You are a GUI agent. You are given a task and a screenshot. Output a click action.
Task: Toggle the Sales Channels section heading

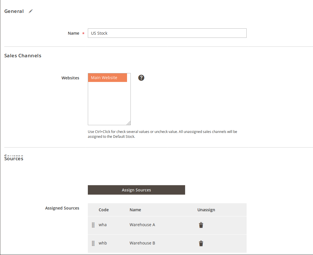23,56
